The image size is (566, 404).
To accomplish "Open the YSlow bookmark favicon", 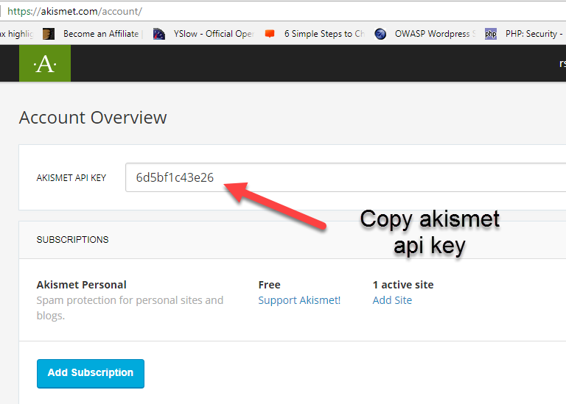I will (x=159, y=34).
